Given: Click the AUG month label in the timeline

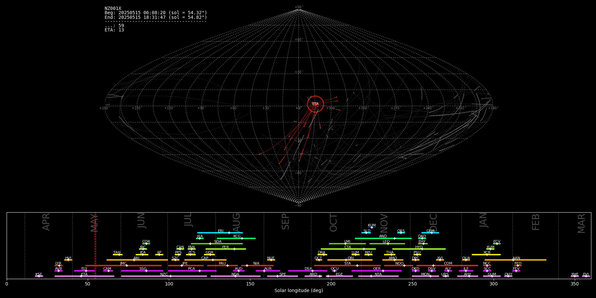Looking at the screenshot, I should pyautogui.click(x=236, y=222).
